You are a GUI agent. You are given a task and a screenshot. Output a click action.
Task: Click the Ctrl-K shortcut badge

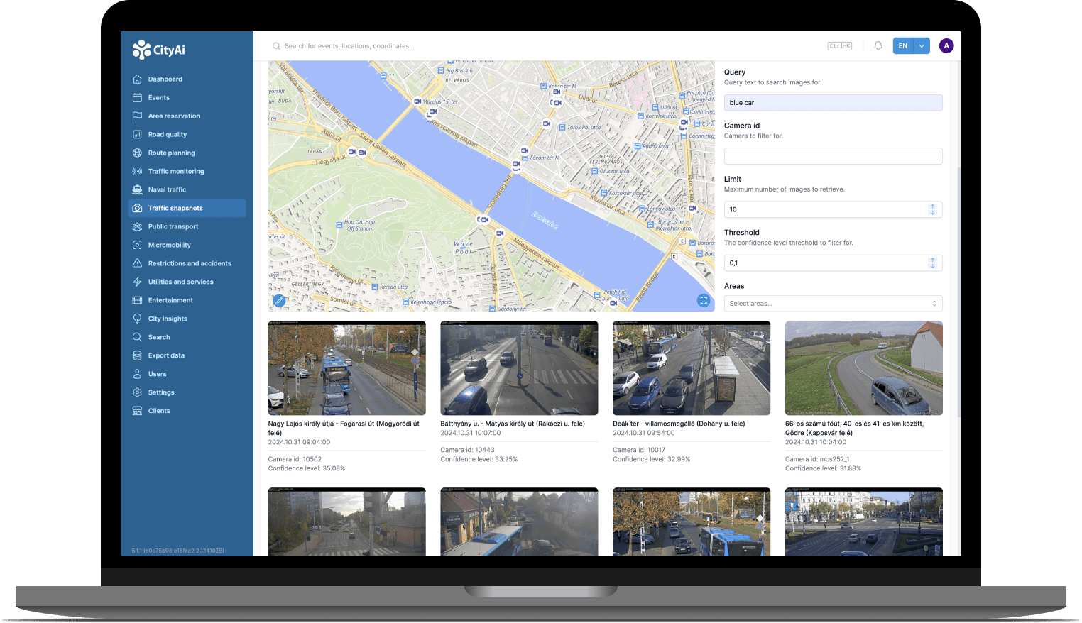[840, 46]
